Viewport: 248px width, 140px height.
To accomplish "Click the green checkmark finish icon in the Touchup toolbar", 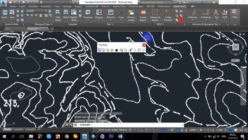I will click(x=143, y=50).
